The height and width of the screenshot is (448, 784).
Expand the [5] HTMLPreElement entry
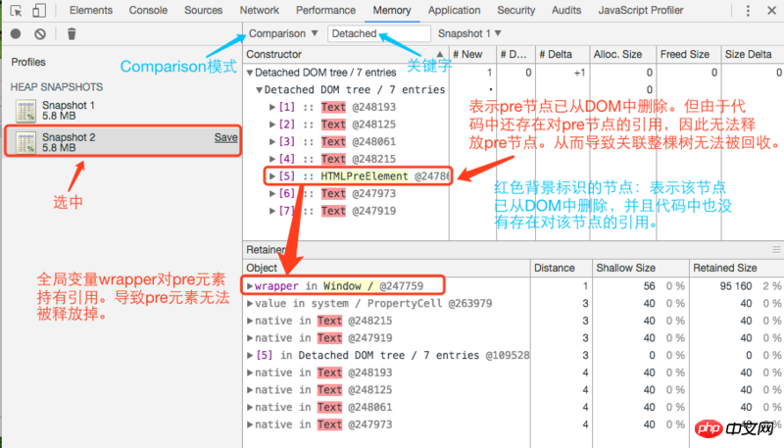tap(272, 176)
